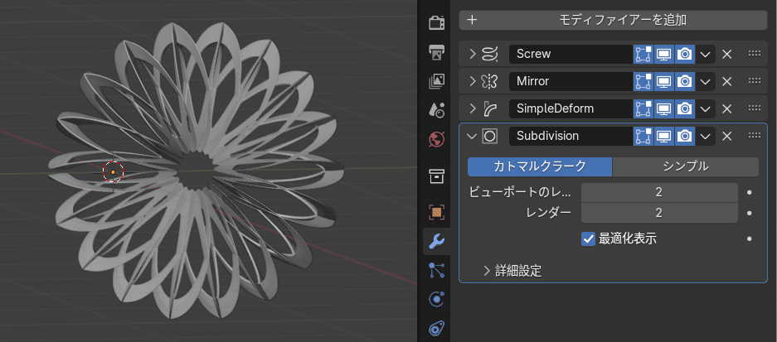Viewport: 777px width, 342px height.
Task: Open the Physics properties tab
Action: coord(436,300)
